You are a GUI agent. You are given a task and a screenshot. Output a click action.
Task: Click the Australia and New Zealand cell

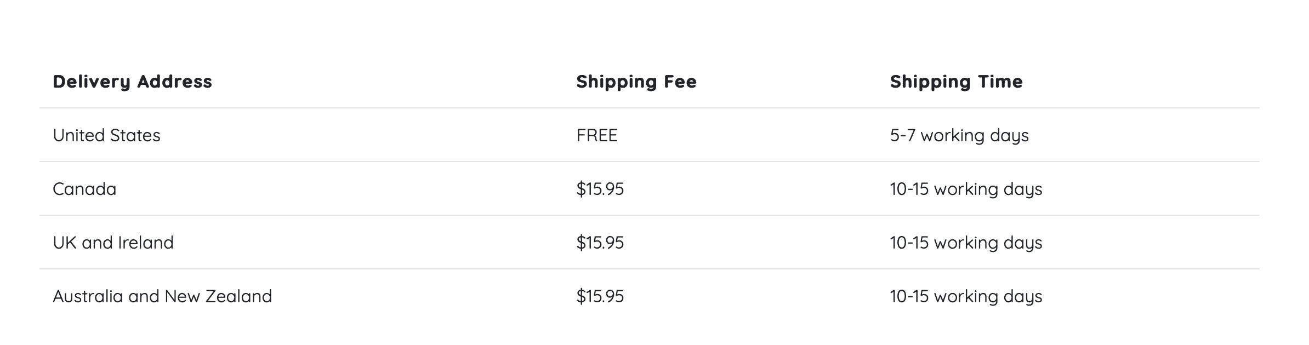162,296
